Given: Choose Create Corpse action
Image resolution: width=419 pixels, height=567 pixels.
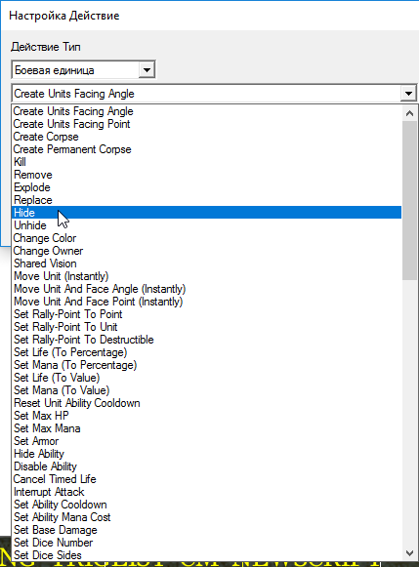Looking at the screenshot, I should (207, 137).
